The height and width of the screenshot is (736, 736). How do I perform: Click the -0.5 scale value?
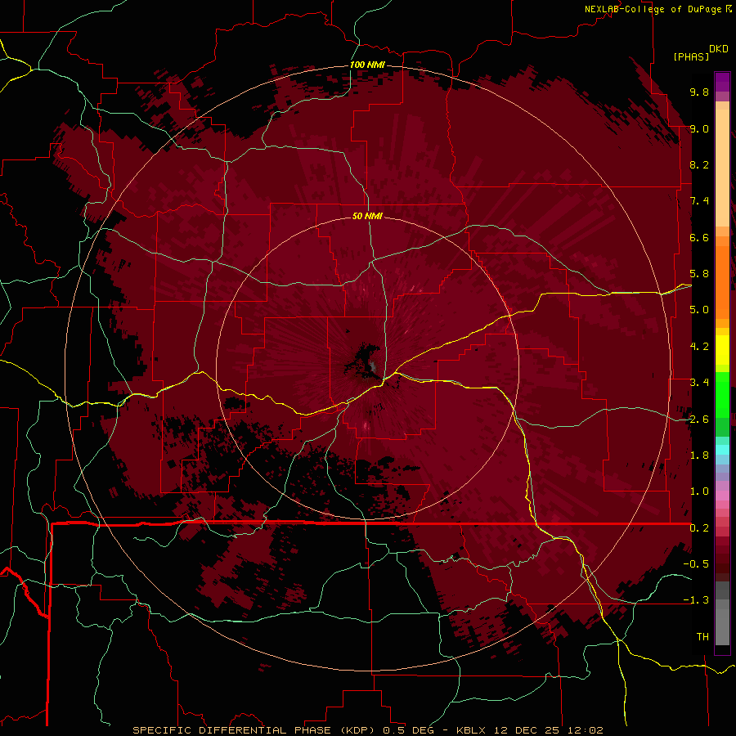696,564
